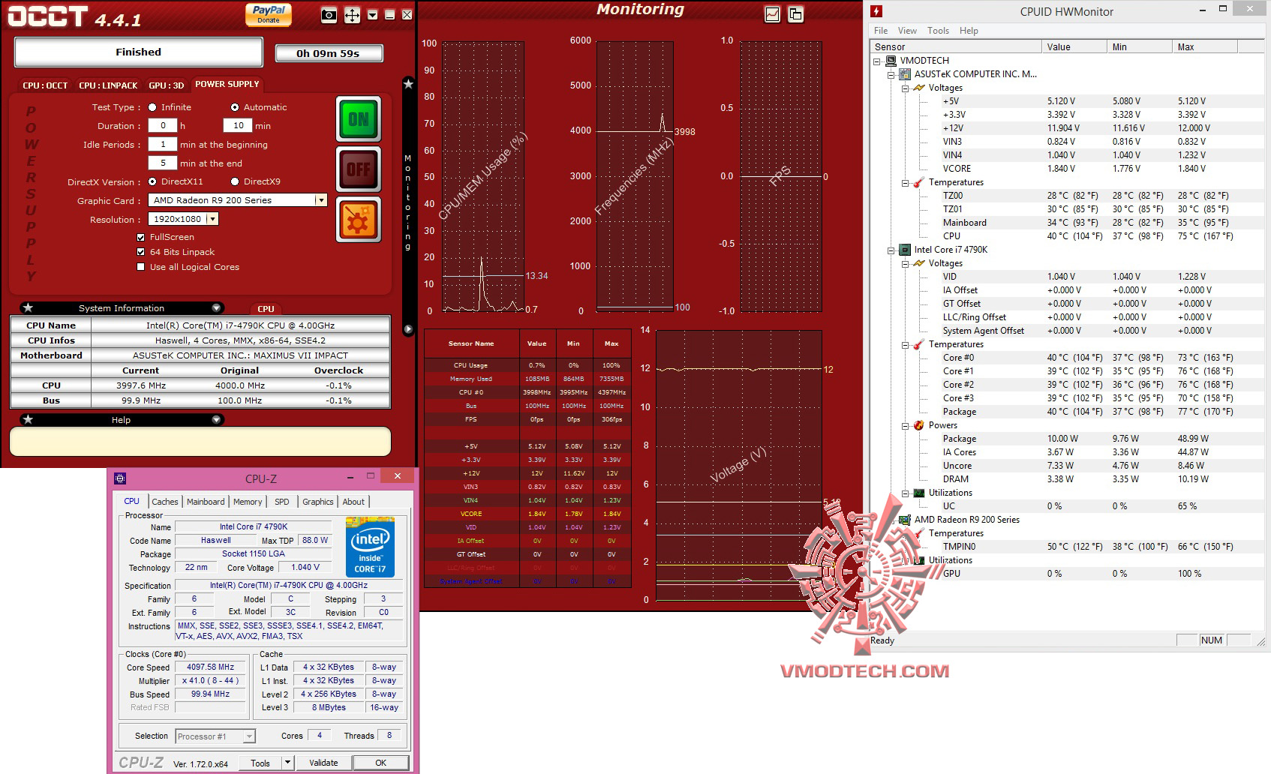Viewport: 1271px width, 774px height.
Task: Open the SPD tab in CPU-Z
Action: [x=282, y=502]
